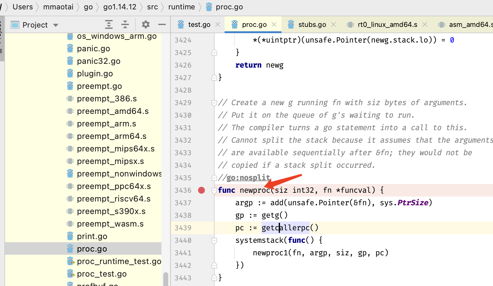Close the test.go tab
The image size is (493, 286).
click(218, 24)
